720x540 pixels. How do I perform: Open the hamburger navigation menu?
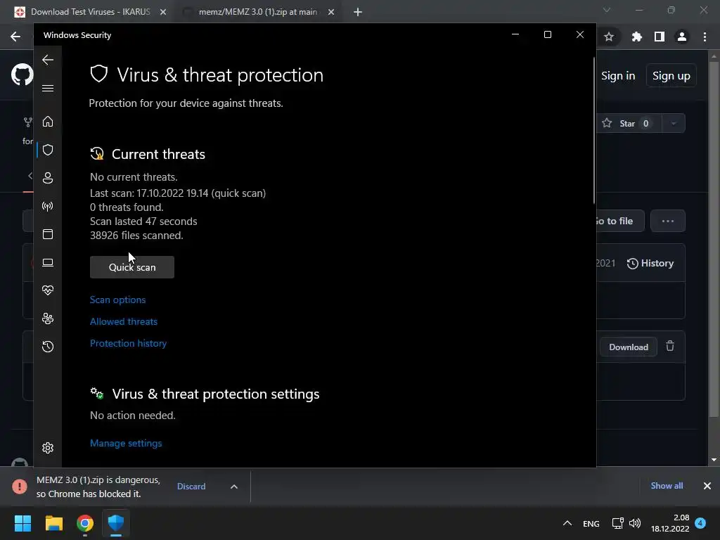[48, 88]
